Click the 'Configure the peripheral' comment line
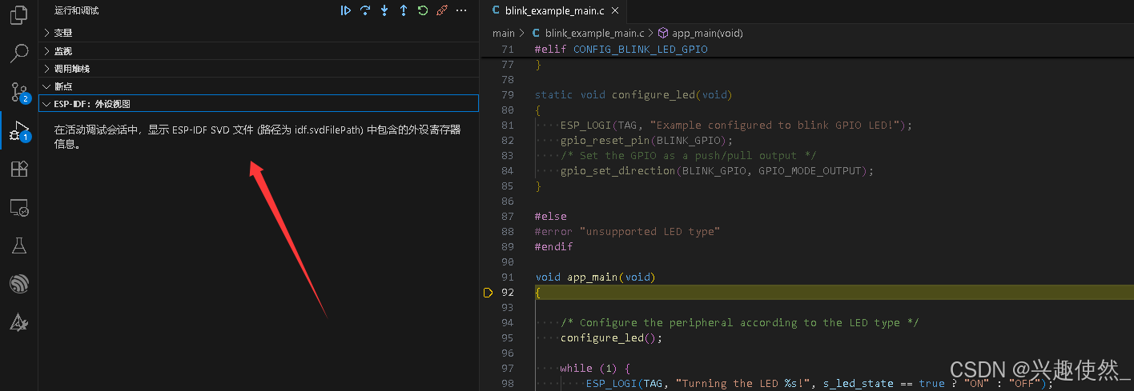The height and width of the screenshot is (391, 1134). click(x=739, y=323)
